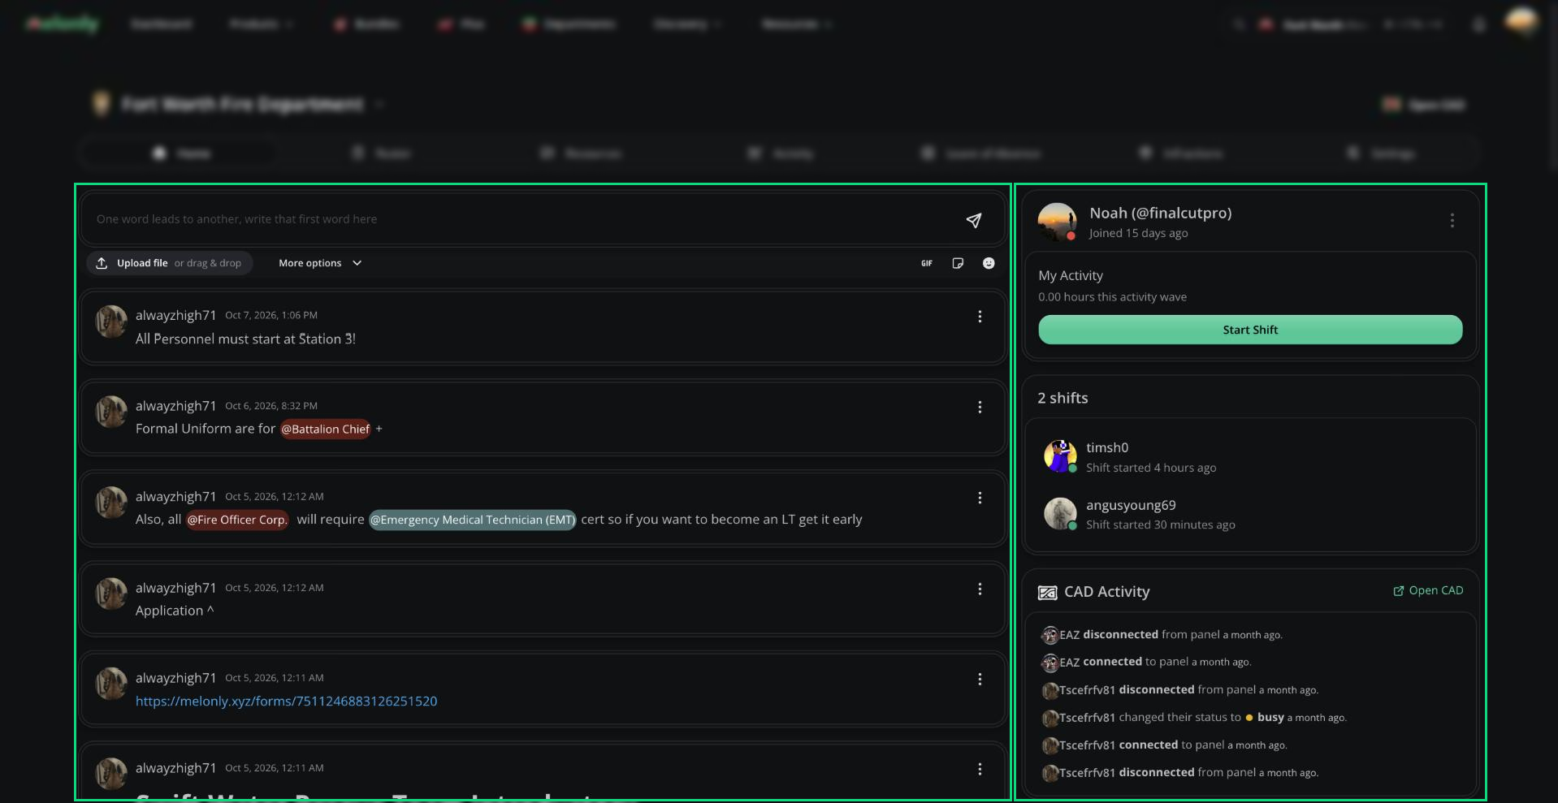Open options menu for Fire Officer Corp post

click(x=980, y=498)
